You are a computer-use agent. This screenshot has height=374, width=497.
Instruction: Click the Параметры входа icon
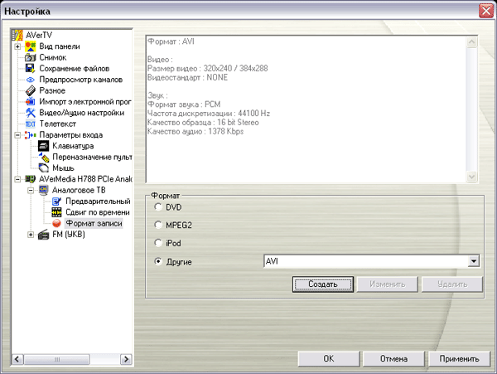tap(31, 135)
